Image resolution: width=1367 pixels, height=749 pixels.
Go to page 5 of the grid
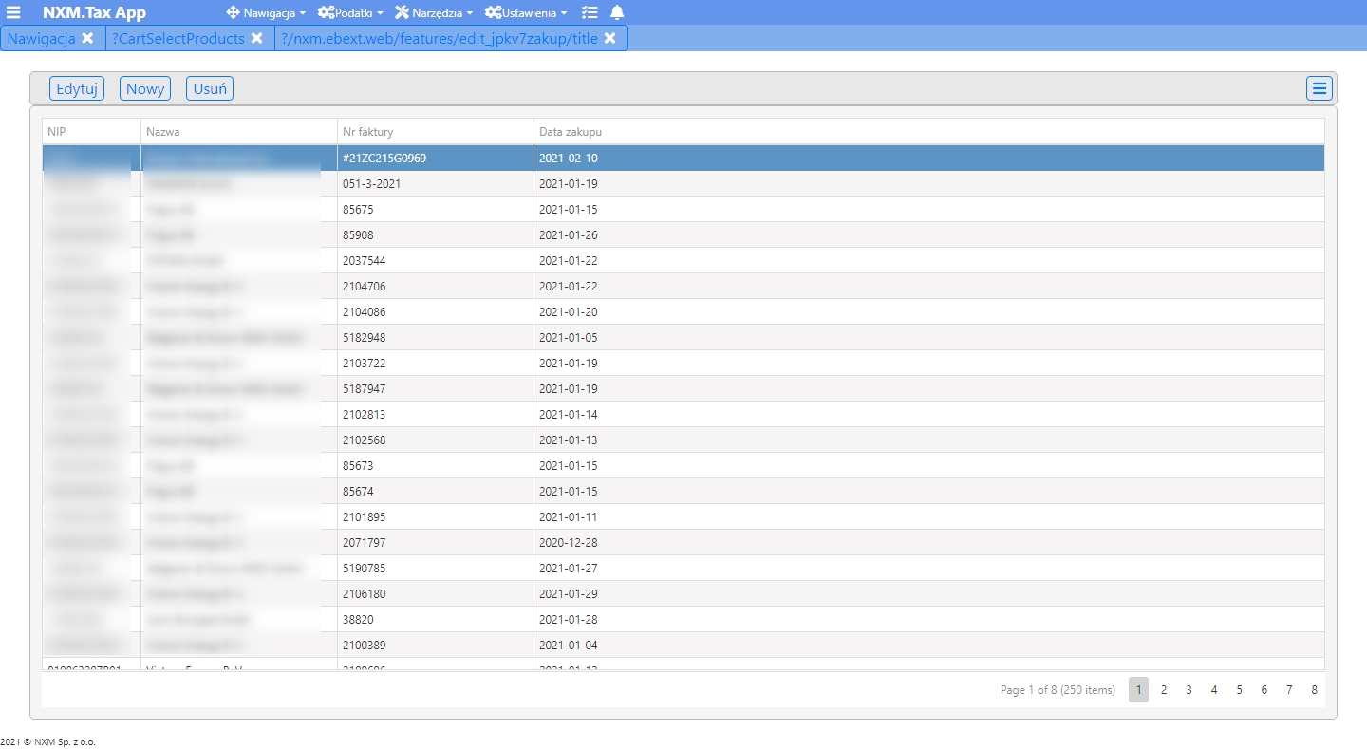[x=1239, y=690]
